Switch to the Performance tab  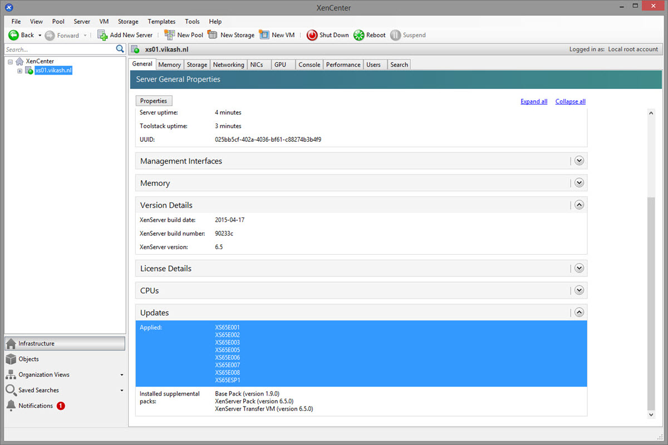[343, 65]
